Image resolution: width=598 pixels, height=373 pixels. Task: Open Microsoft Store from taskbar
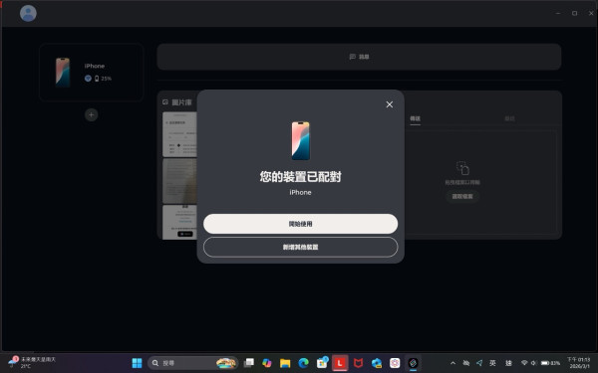click(x=322, y=363)
